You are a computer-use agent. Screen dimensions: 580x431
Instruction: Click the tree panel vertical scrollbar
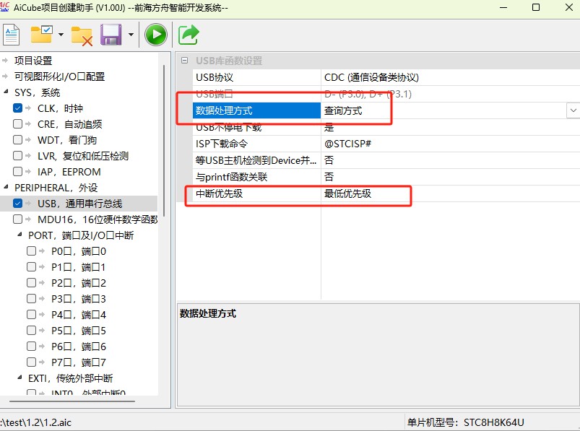point(164,141)
